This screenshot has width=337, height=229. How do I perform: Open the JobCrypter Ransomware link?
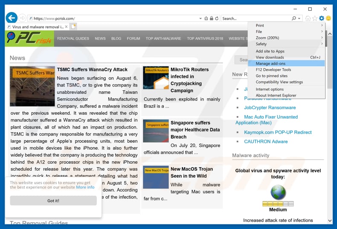(270, 107)
